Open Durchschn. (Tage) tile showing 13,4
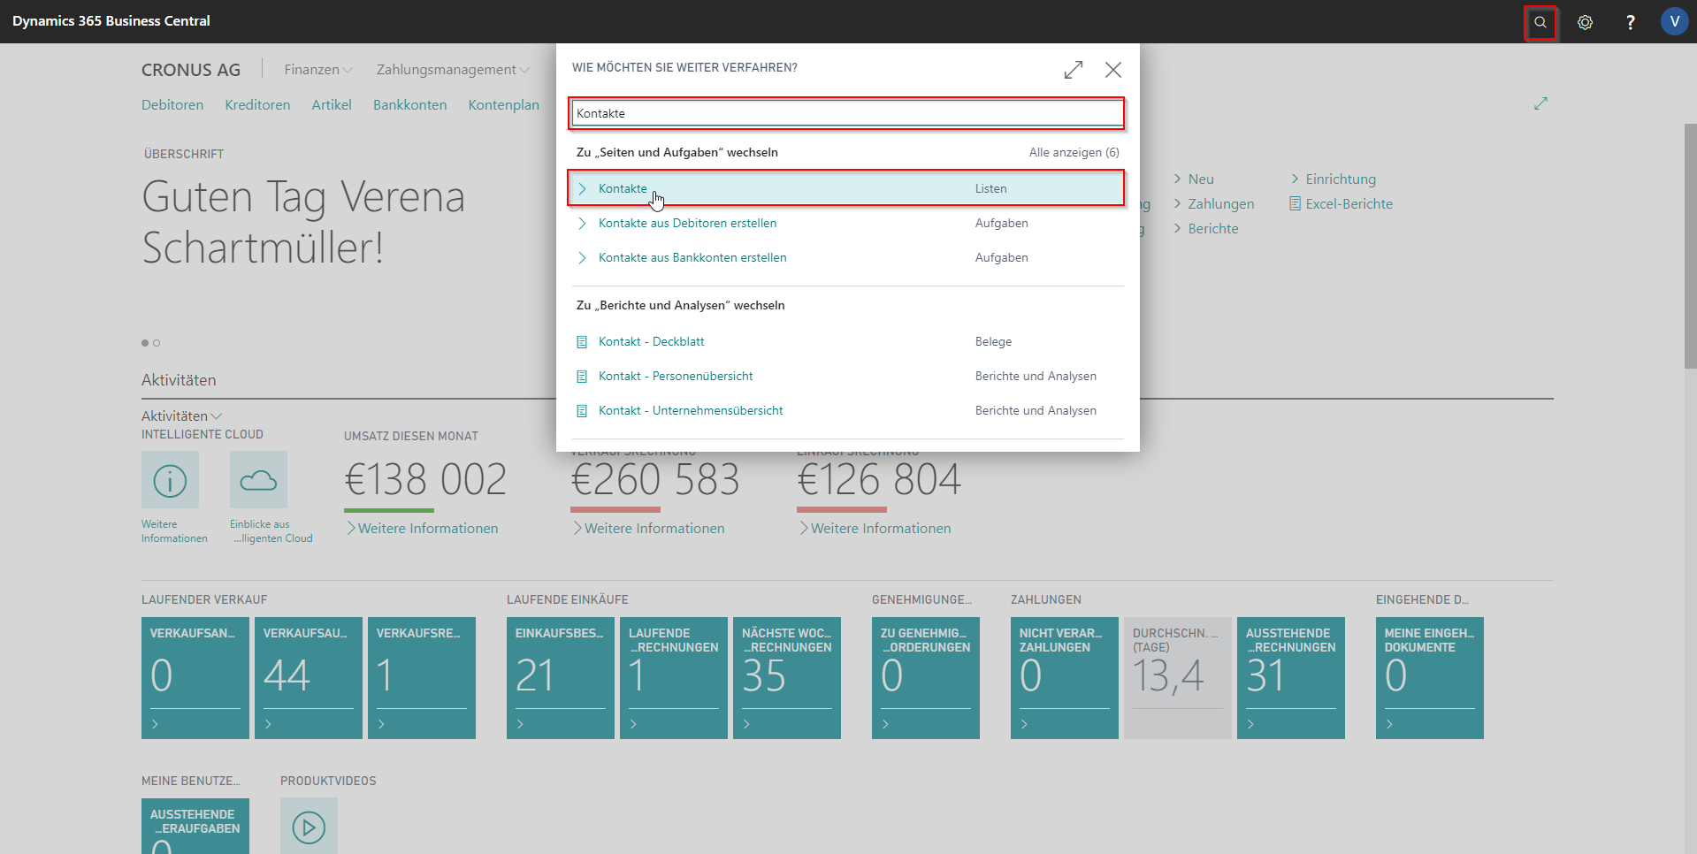The image size is (1697, 854). tap(1178, 678)
